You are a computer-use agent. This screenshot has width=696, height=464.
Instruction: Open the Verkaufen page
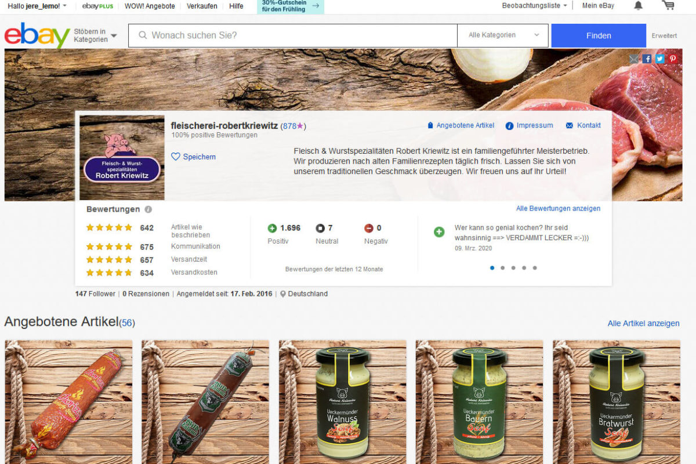coord(202,6)
